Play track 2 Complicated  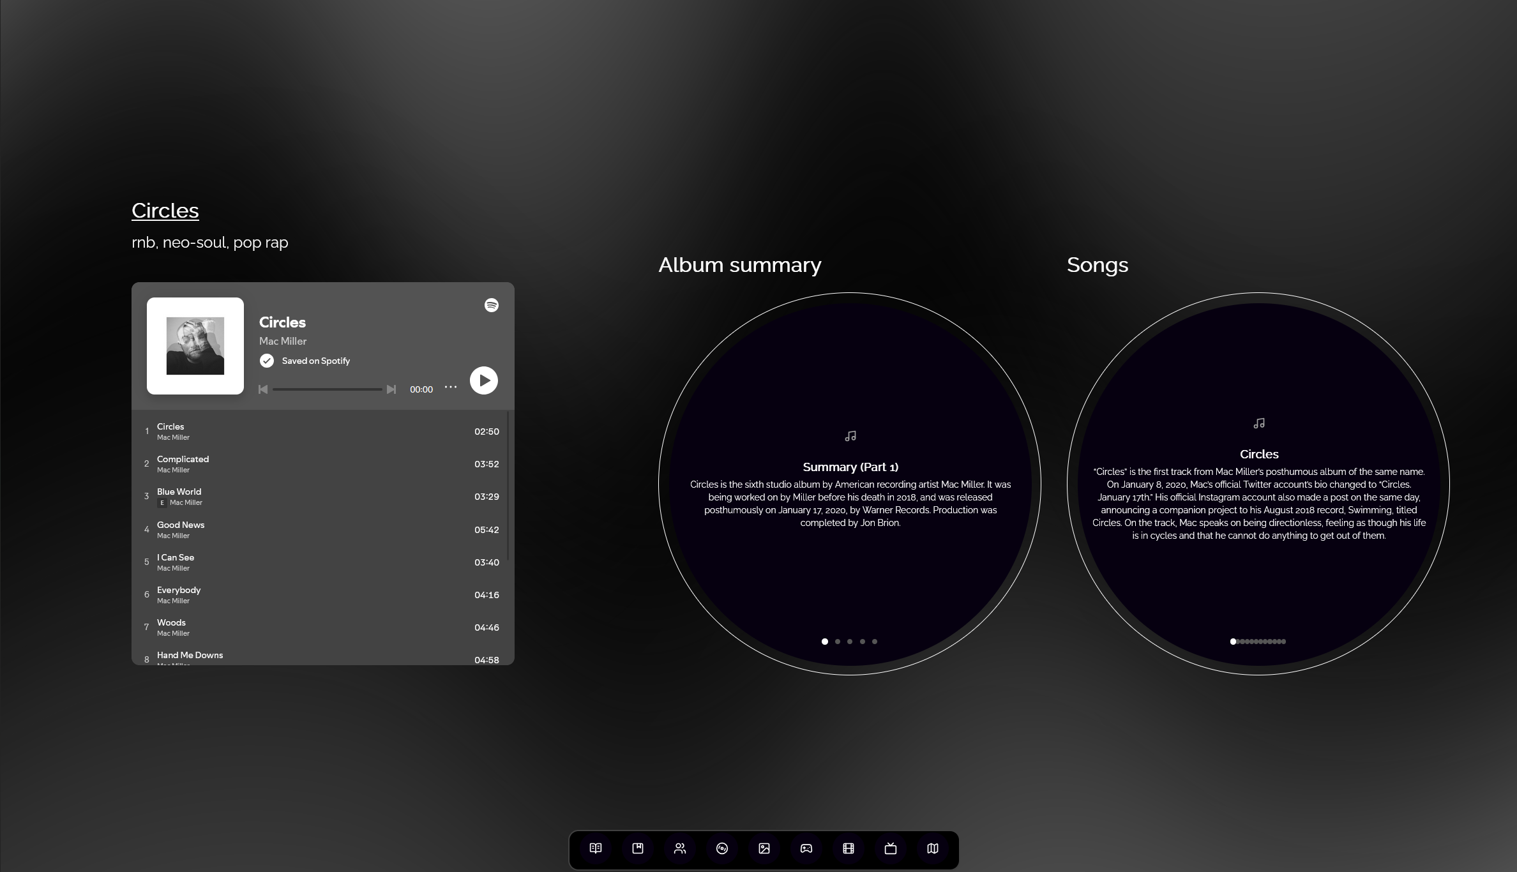pyautogui.click(x=322, y=464)
